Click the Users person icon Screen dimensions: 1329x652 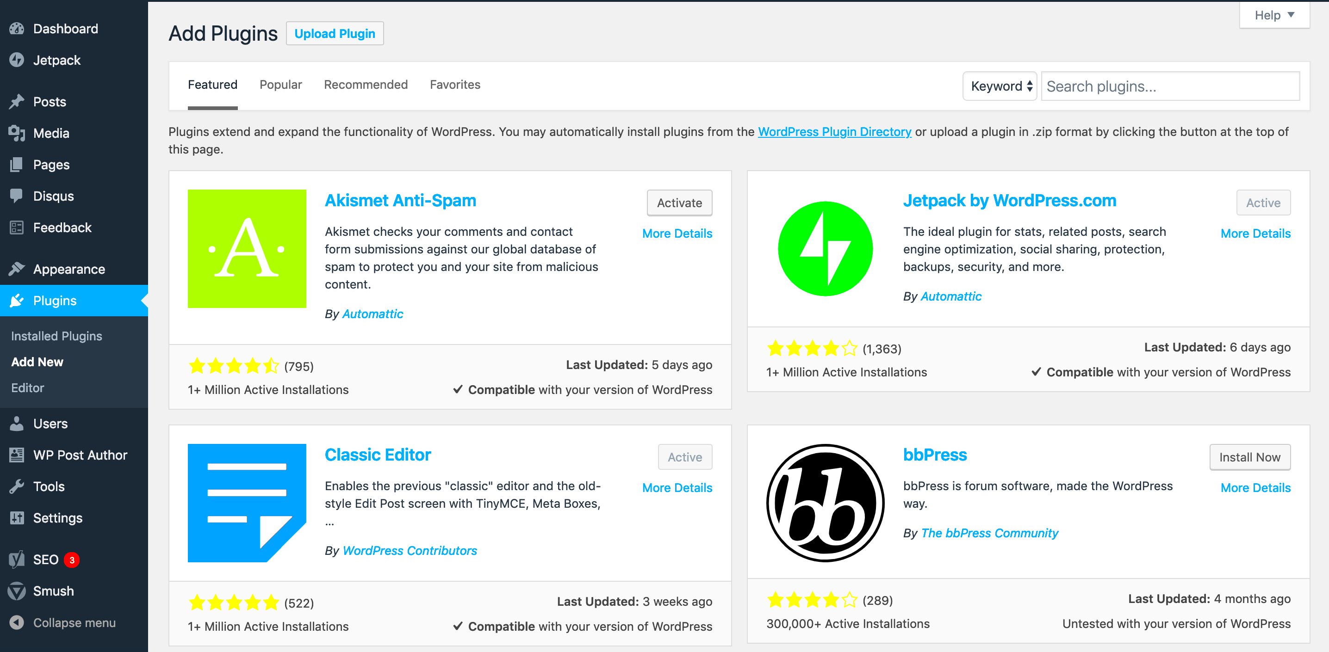point(17,424)
